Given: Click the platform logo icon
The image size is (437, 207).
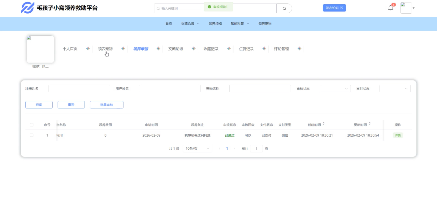Looking at the screenshot, I should (27, 8).
